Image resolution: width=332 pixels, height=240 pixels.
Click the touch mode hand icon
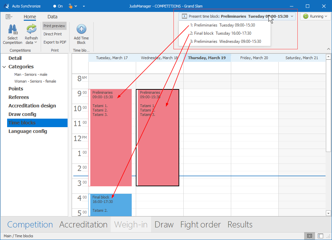(x=70, y=6)
